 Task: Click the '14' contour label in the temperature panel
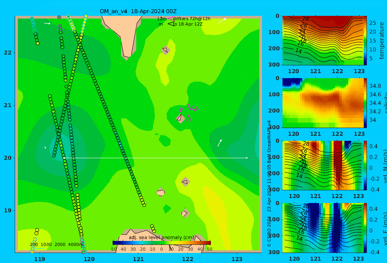[299, 51]
